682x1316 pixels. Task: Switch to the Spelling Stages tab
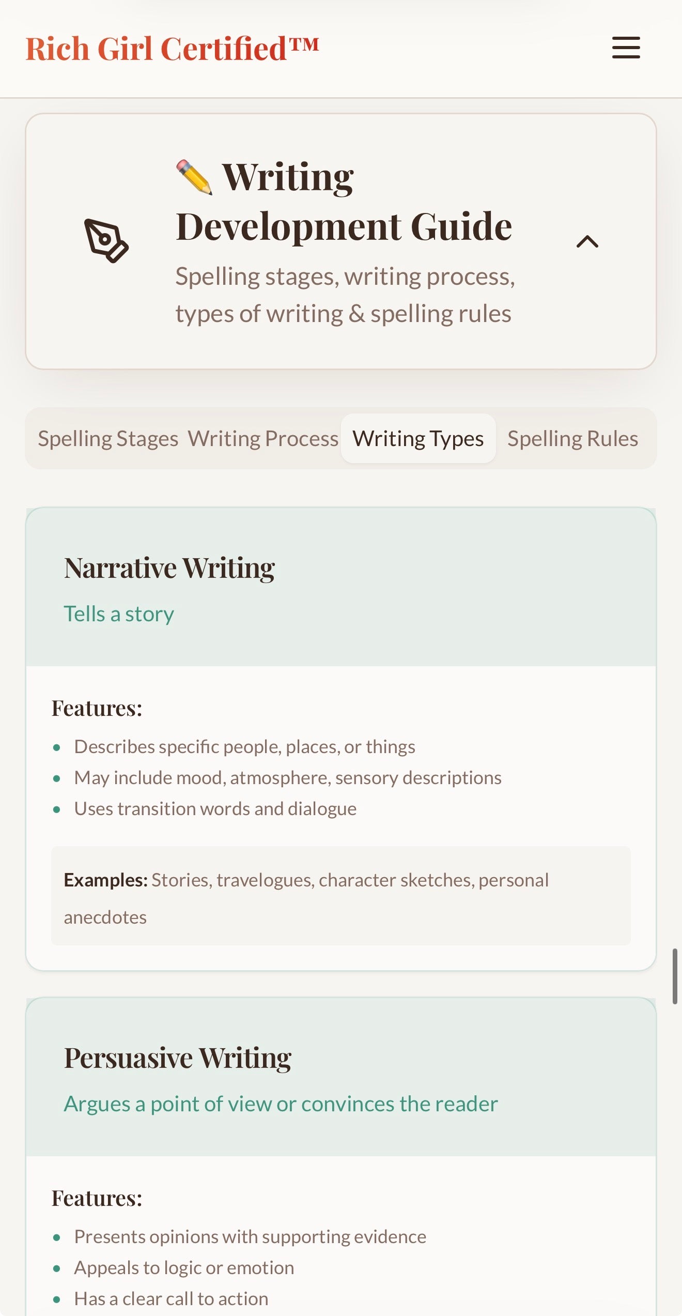(x=108, y=438)
